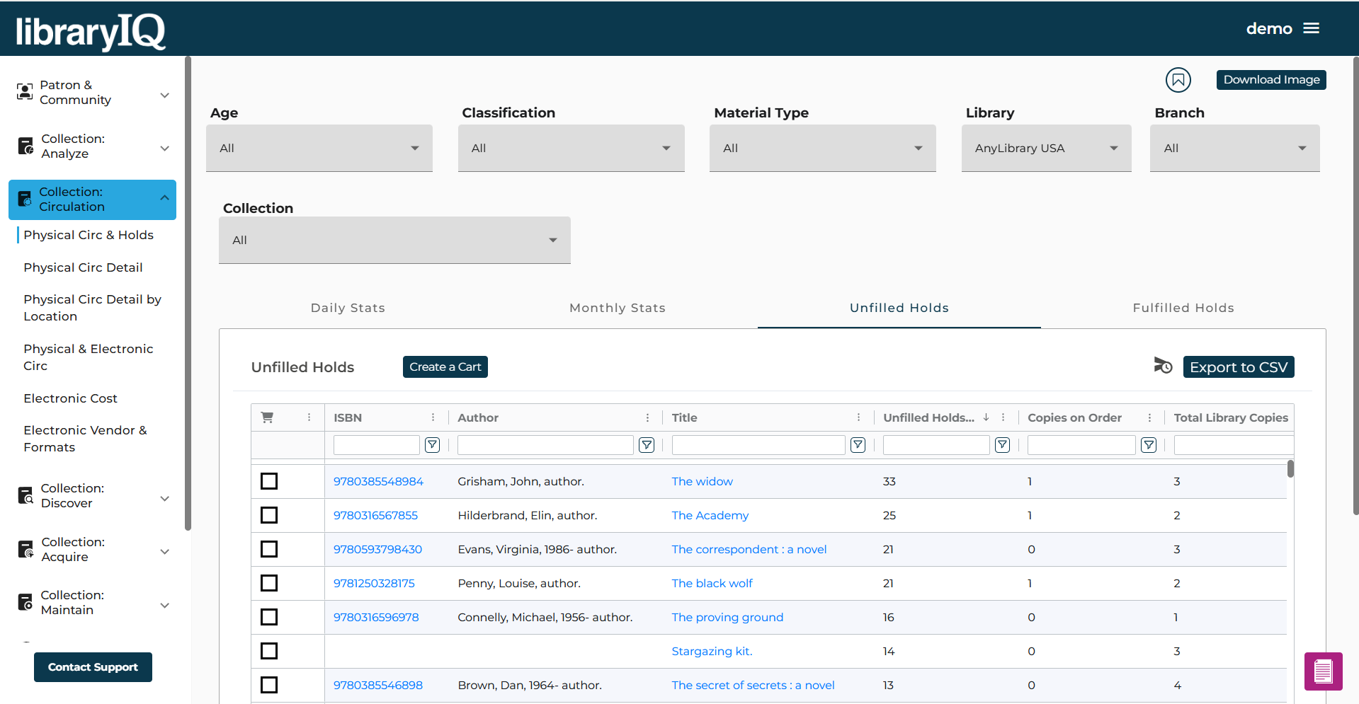Open the Library dropdown showing AnyLibrary USA
Viewport: 1359px width, 704px height.
(1046, 148)
